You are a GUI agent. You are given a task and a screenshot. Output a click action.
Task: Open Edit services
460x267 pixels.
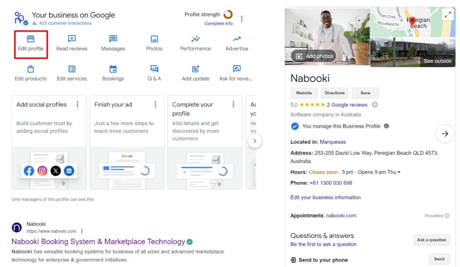tap(72, 74)
